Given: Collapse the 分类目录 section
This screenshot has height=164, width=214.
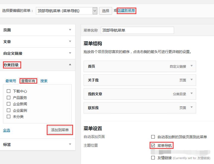Looking at the screenshot, I should coord(70,65).
